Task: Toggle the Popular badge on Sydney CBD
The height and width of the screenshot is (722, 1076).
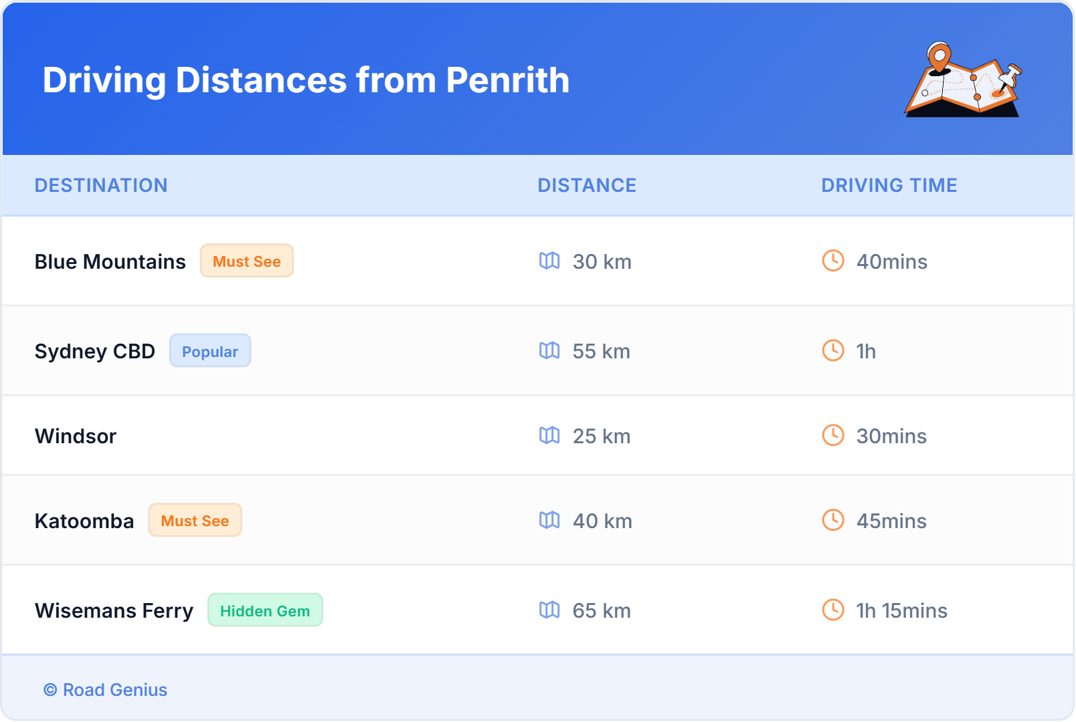Action: 210,350
